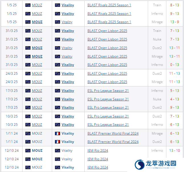Select Train map text in 1/5 25 row
The width and height of the screenshot is (184, 172).
click(x=157, y=5)
